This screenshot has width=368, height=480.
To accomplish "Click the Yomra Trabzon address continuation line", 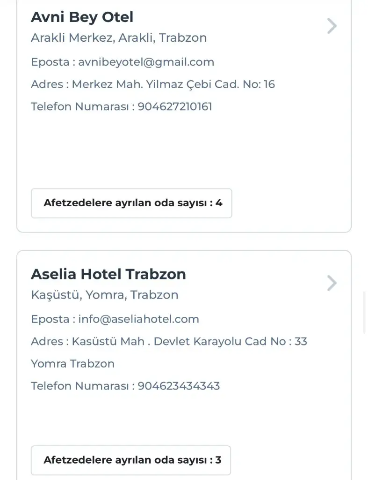I will (72, 364).
